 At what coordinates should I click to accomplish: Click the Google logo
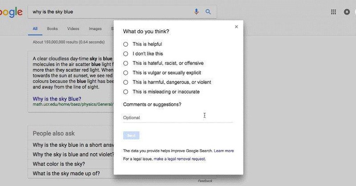[x=11, y=12]
